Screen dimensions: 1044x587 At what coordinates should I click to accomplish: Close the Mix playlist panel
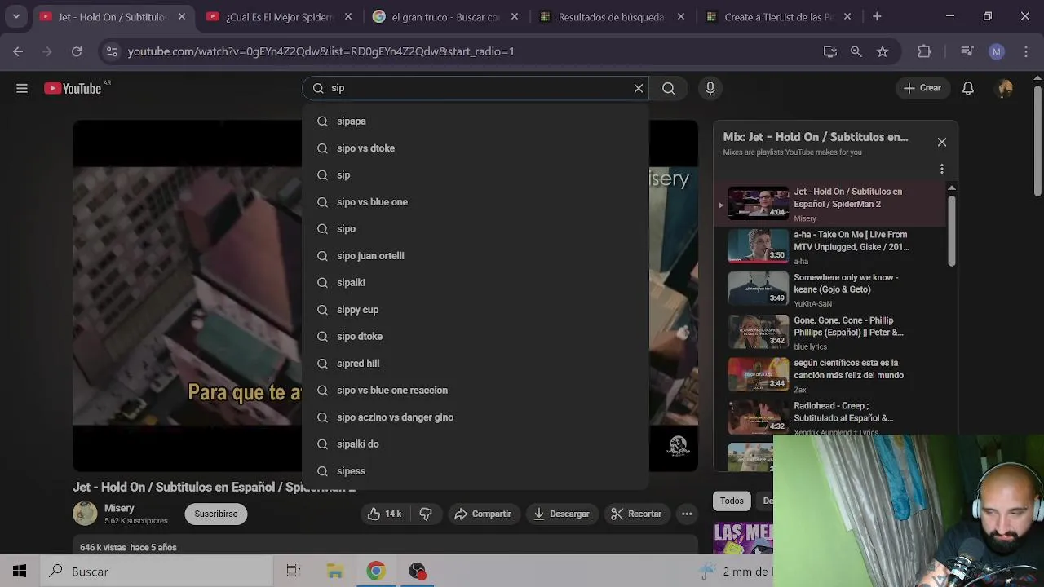[x=942, y=142]
